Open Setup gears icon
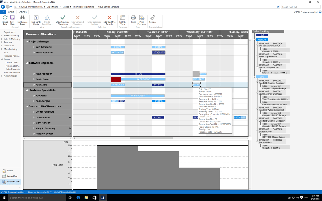Viewport: 322px width, 201px height. [x=153, y=18]
